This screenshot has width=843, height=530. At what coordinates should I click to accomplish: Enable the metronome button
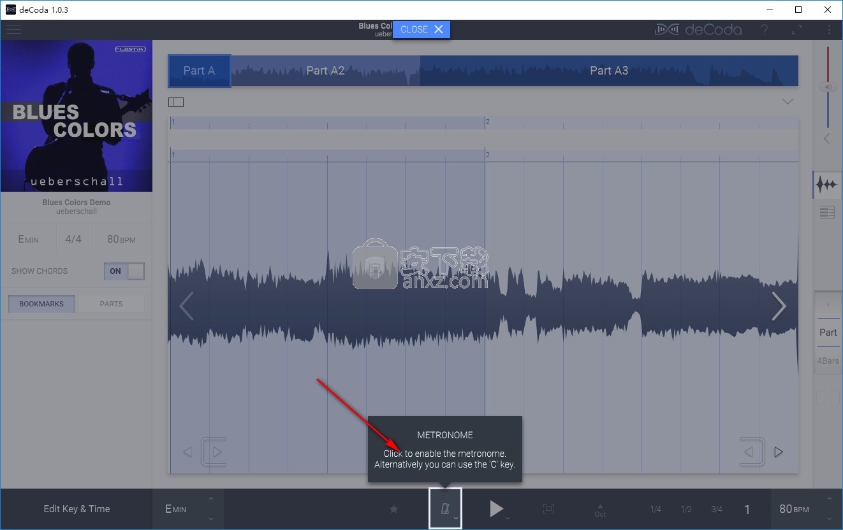(x=445, y=508)
